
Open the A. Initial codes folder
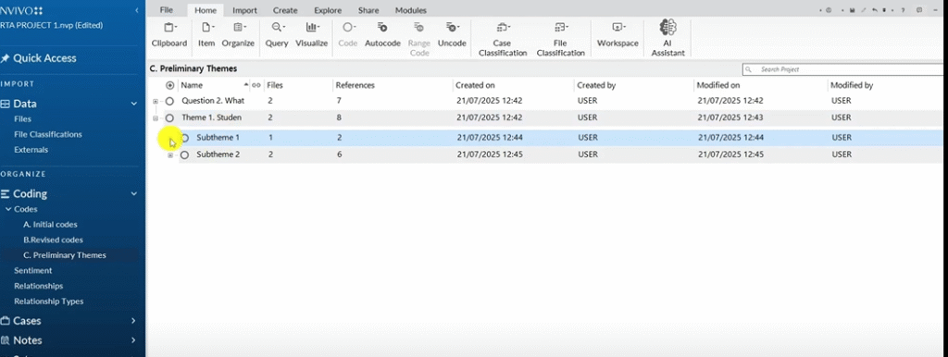pos(50,224)
